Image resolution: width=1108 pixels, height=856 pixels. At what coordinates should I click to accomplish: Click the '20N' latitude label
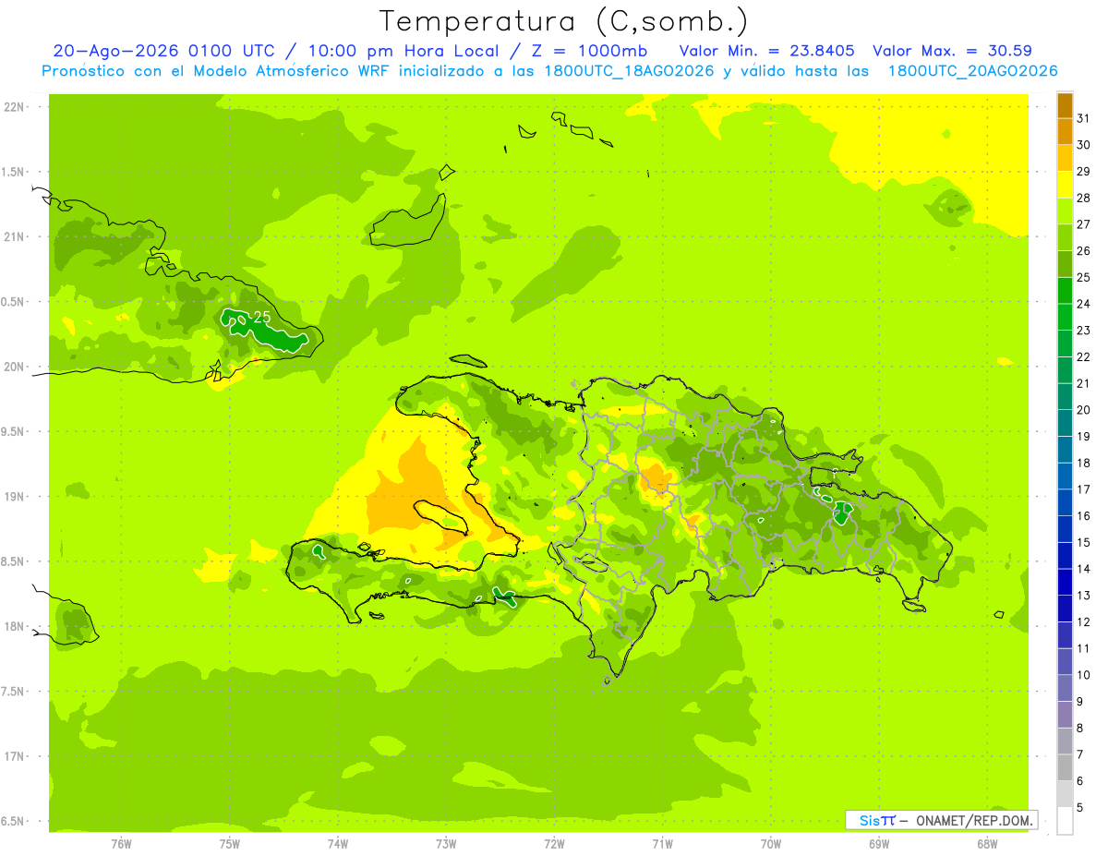[15, 367]
